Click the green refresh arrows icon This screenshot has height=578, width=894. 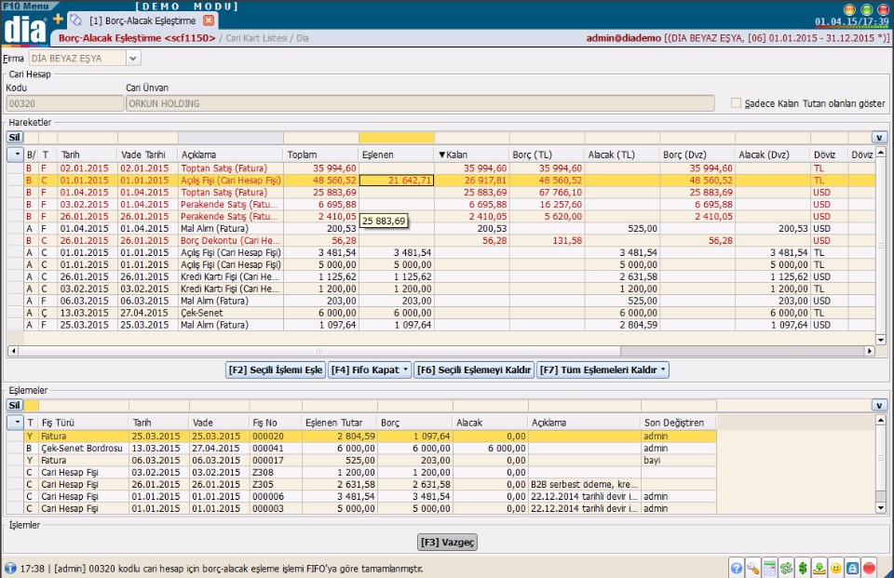click(x=786, y=569)
